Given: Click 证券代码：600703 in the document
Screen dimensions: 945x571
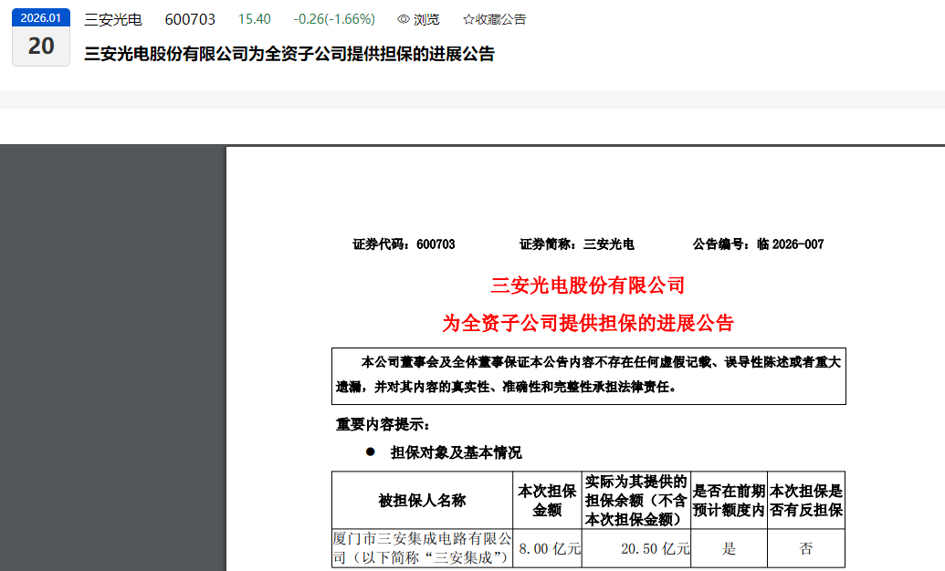Looking at the screenshot, I should click(x=404, y=244).
